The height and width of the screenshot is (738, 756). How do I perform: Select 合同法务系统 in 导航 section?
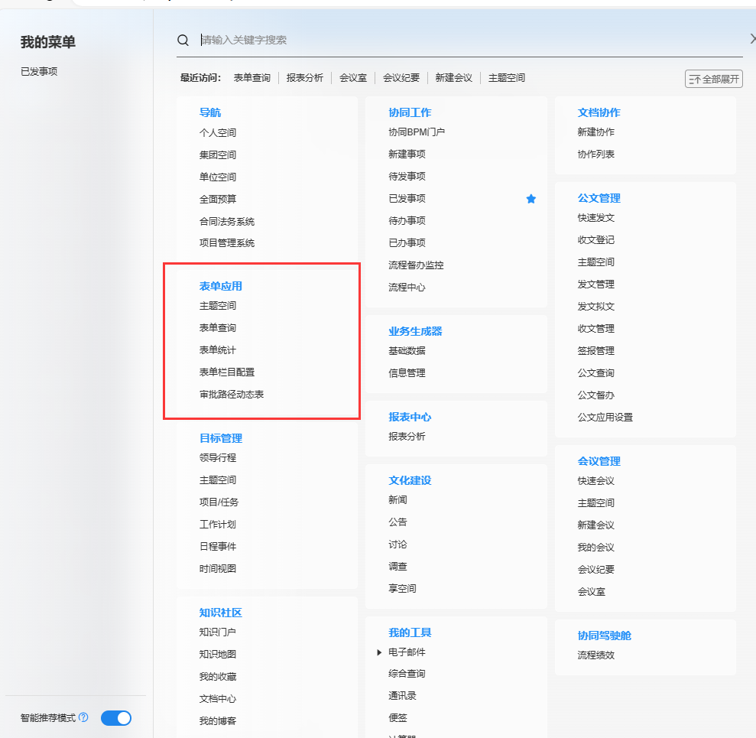[227, 222]
